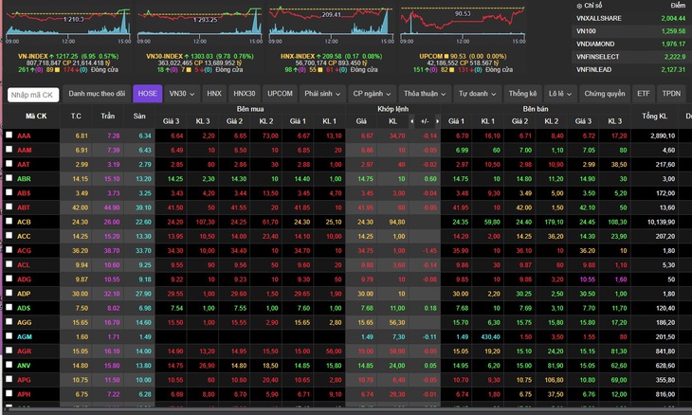Viewport: 692px width, 415px height.
Task: Switch to the HNX tab
Action: point(214,94)
